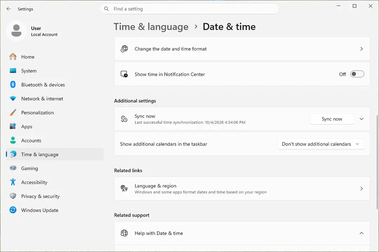Open the Change date and time format chevron

point(361,49)
